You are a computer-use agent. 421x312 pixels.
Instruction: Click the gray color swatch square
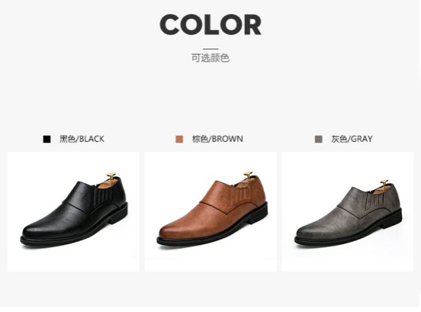(x=318, y=139)
